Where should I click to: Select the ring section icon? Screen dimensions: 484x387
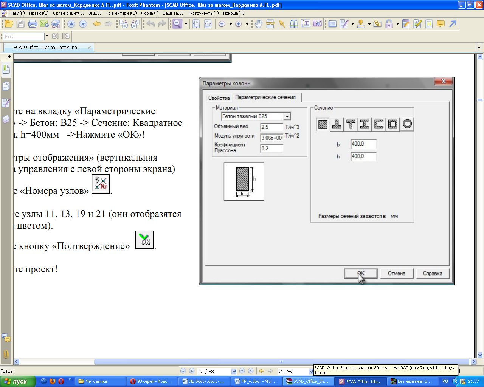(407, 124)
